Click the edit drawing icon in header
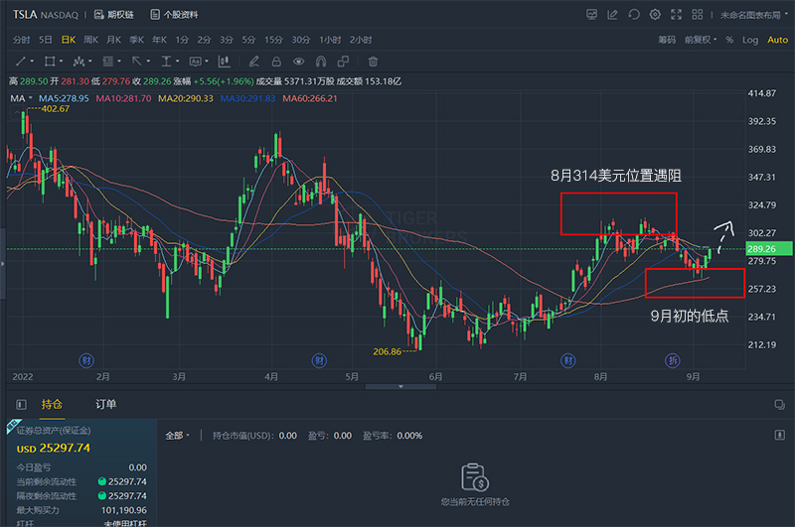This screenshot has width=795, height=527. point(612,15)
